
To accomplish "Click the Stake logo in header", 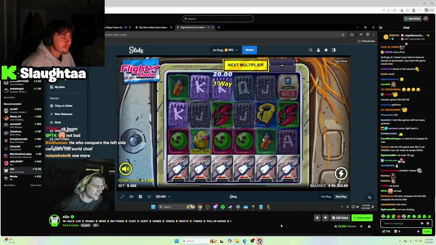I will pyautogui.click(x=136, y=50).
